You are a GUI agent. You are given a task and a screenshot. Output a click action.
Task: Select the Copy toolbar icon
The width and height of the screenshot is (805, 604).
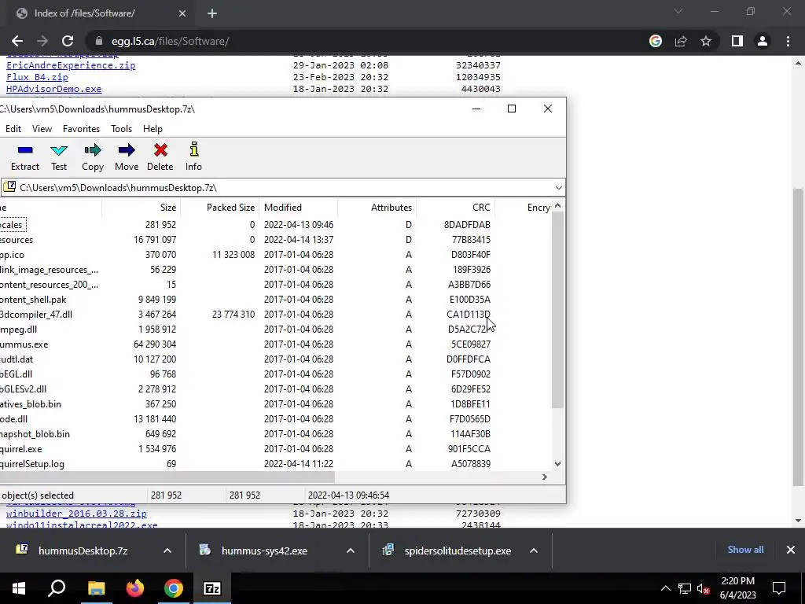(x=93, y=157)
